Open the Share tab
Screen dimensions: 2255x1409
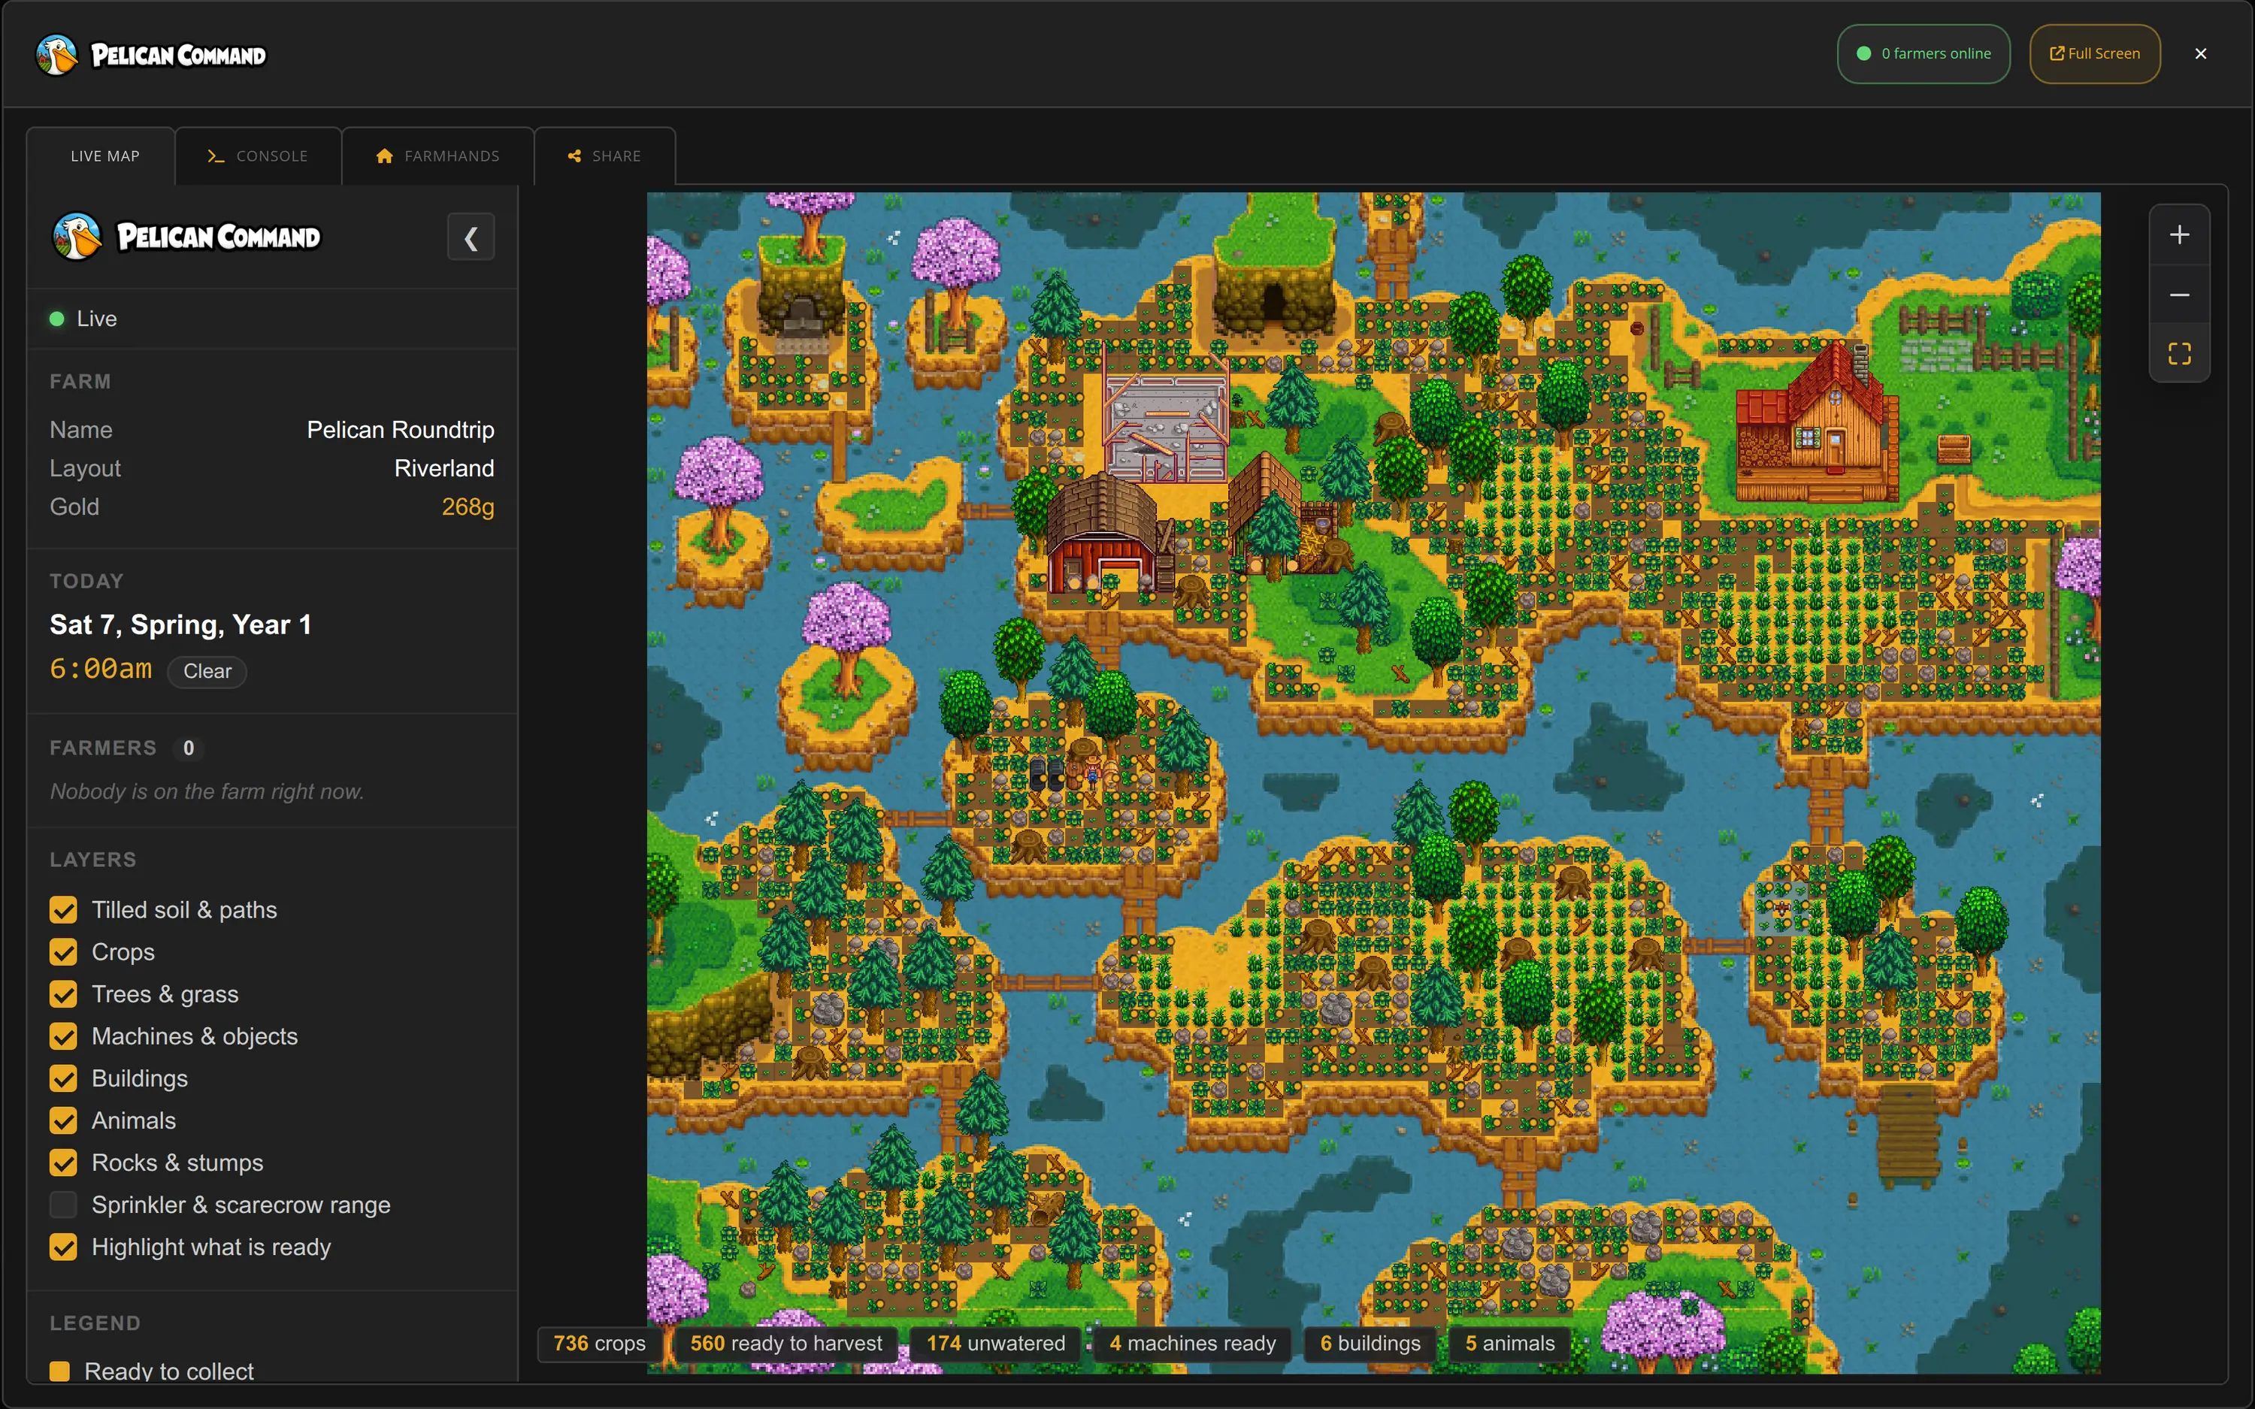[604, 156]
